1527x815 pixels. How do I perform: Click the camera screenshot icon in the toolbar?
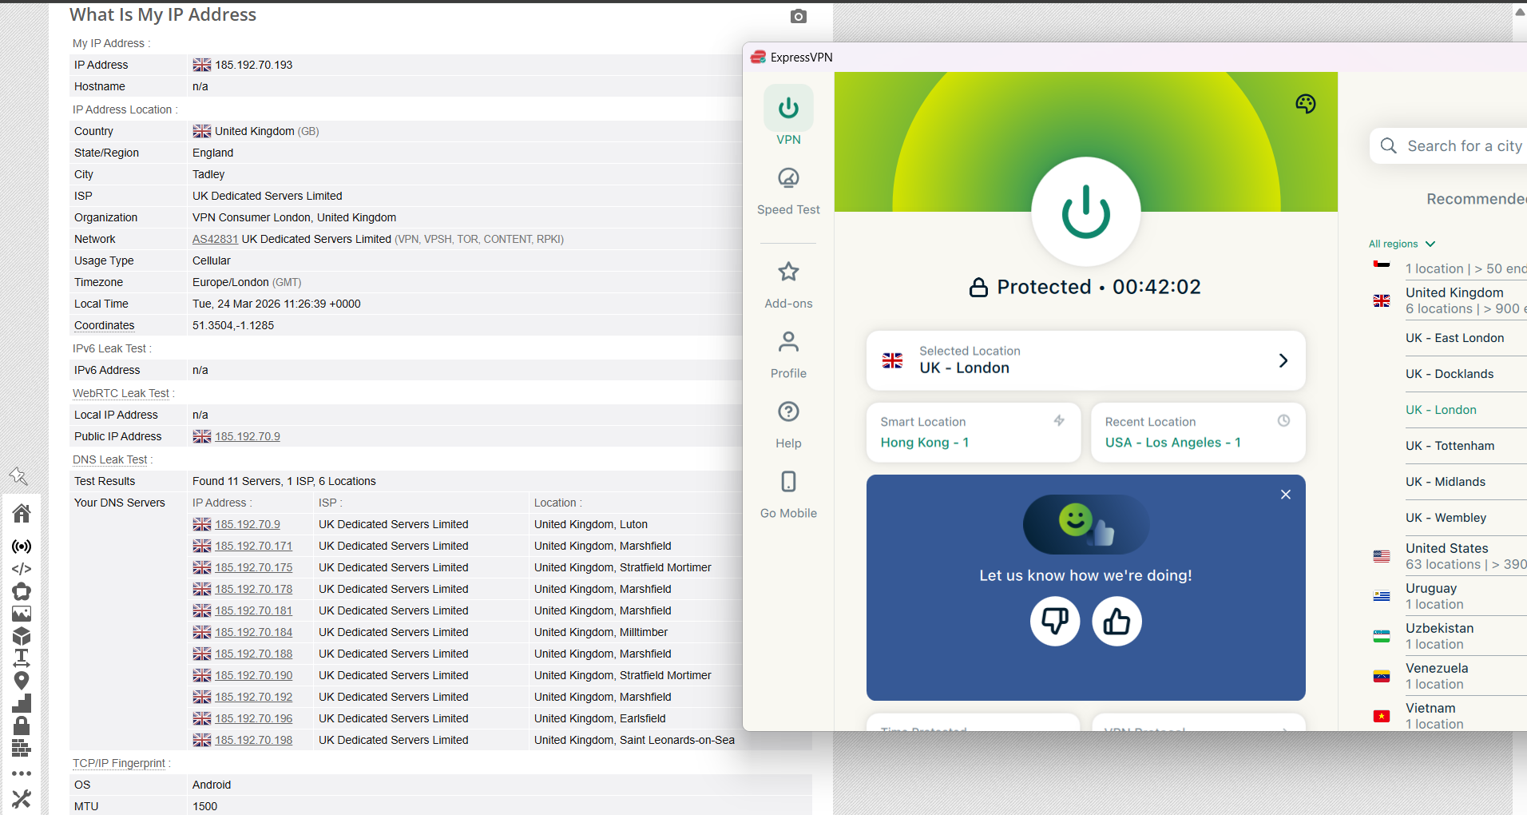coord(797,16)
